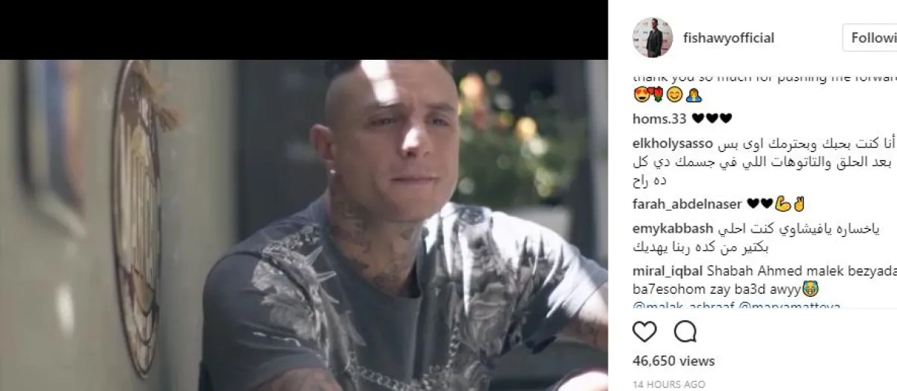The width and height of the screenshot is (897, 391).
Task: Open emykabbash commenter profile
Action: (673, 229)
